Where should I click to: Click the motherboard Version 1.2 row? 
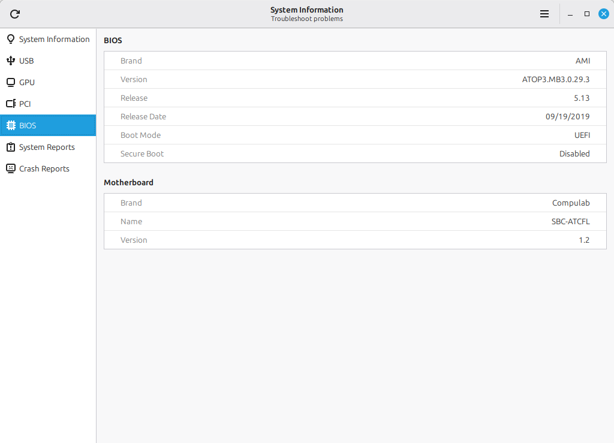pyautogui.click(x=355, y=240)
